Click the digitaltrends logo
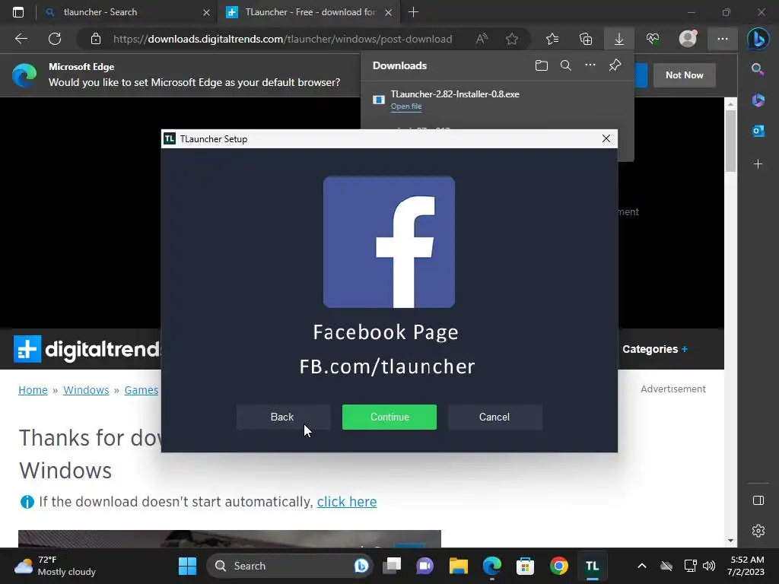Viewport: 779px width, 584px height. point(87,349)
